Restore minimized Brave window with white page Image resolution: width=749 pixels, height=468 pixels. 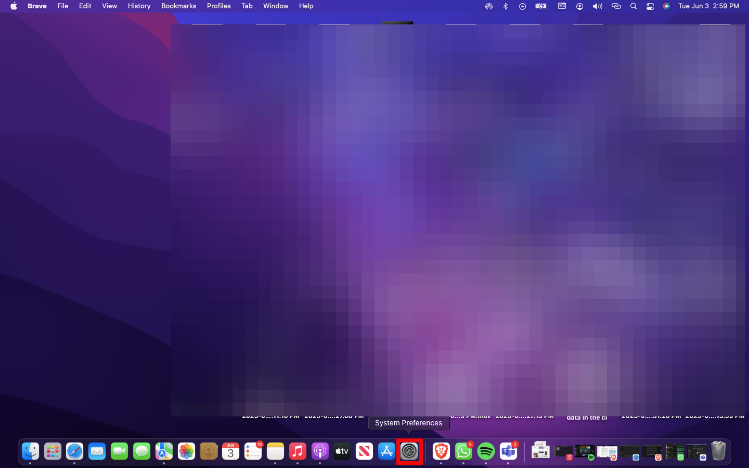coord(607,452)
